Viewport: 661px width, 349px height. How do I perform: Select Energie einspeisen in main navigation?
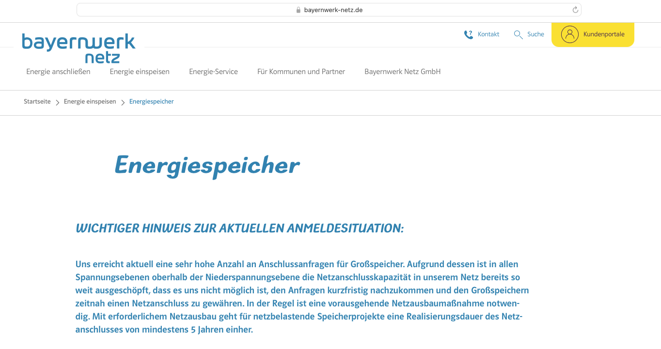click(x=140, y=72)
